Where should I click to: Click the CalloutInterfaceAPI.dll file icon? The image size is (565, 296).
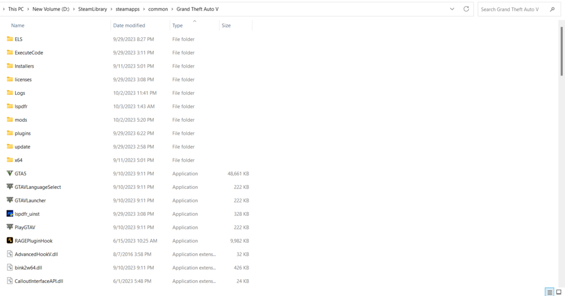tap(10, 281)
